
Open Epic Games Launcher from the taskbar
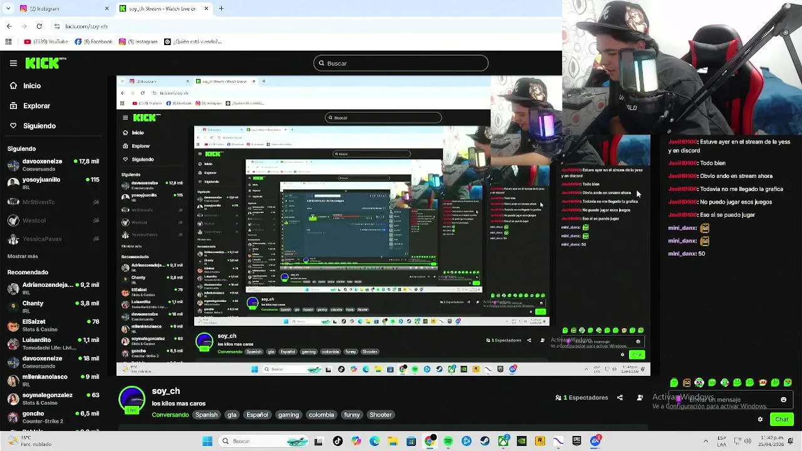pyautogui.click(x=576, y=441)
